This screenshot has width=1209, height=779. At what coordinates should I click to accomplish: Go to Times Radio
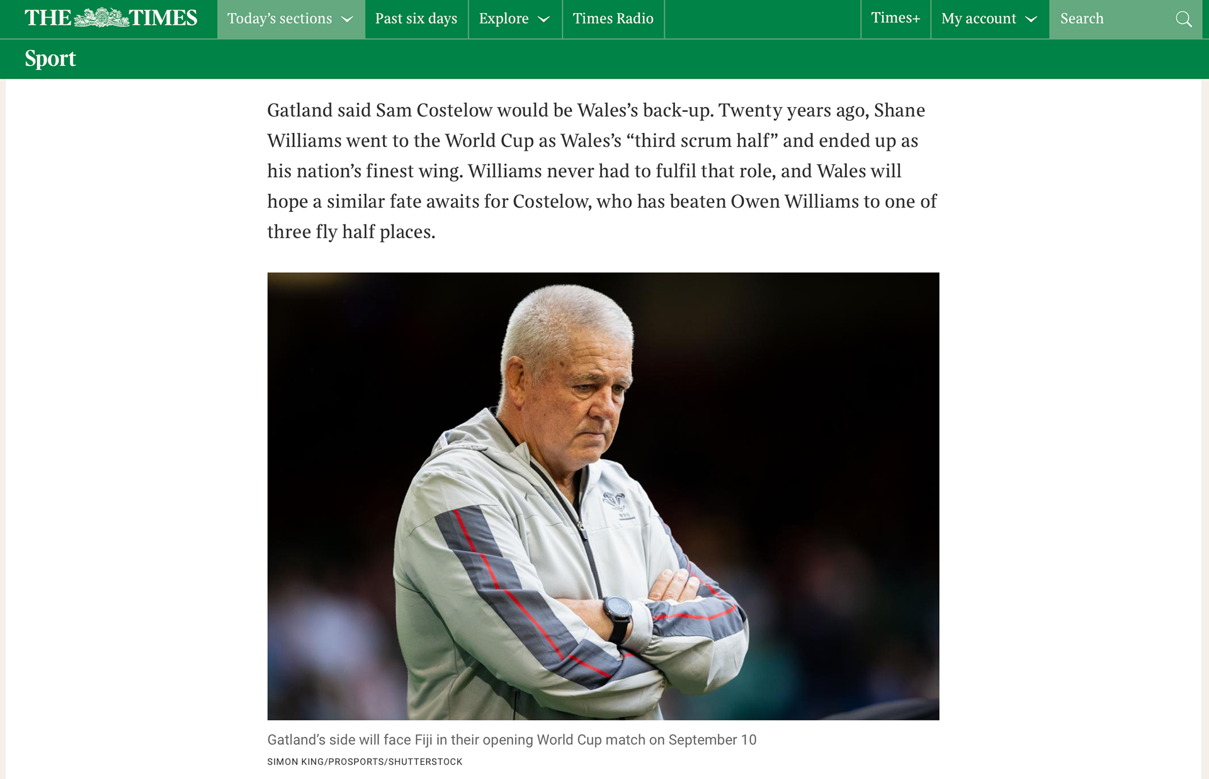(613, 19)
